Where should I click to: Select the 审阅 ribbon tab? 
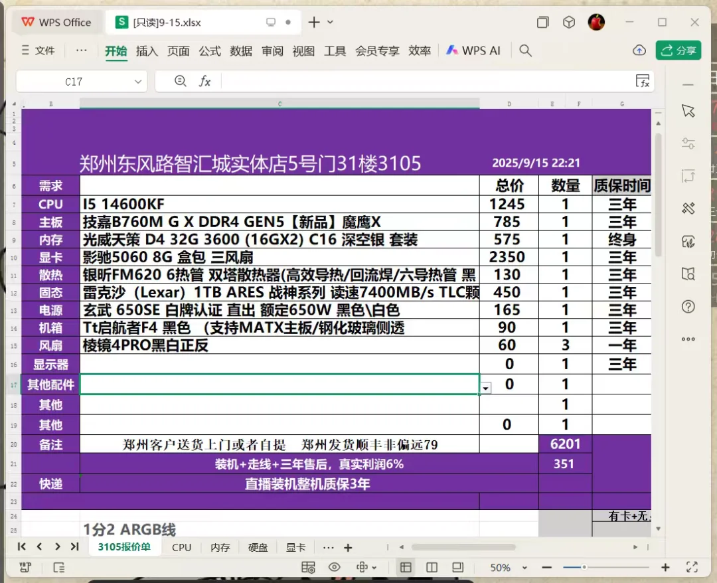pyautogui.click(x=273, y=50)
